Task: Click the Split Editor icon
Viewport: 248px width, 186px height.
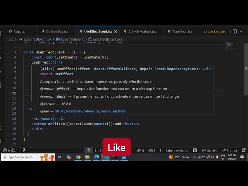Action: tap(235, 31)
